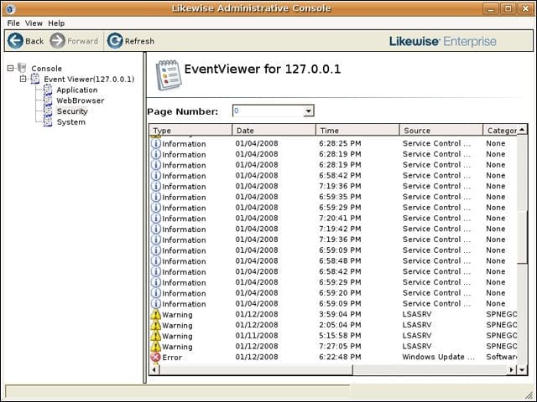
Task: Click the Back arrow icon
Action: [x=15, y=41]
